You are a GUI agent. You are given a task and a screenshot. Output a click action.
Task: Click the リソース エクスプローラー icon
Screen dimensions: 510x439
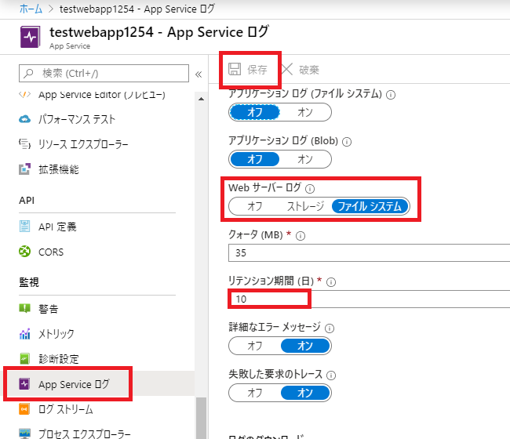pyautogui.click(x=25, y=144)
